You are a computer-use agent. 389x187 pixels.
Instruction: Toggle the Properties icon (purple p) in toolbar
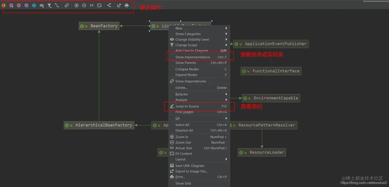pos(26,5)
